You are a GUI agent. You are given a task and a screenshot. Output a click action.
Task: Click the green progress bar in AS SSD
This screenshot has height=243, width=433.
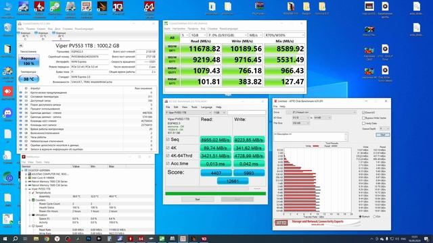pyautogui.click(x=215, y=194)
